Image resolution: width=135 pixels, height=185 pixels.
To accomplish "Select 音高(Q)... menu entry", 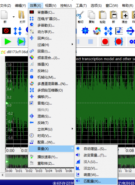I will (x=52, y=103).
